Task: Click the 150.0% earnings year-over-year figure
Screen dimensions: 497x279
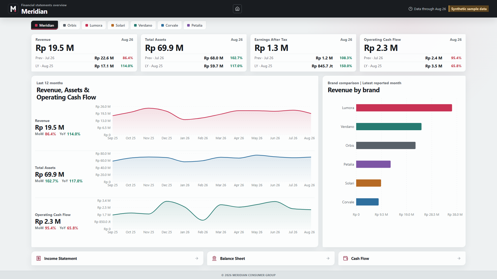Action: point(346,66)
